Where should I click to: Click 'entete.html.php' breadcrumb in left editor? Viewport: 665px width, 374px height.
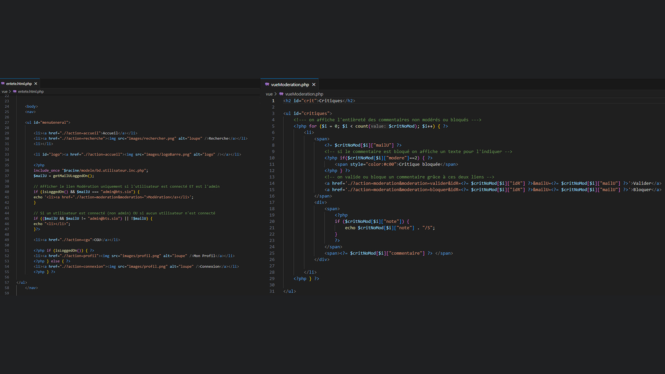coord(31,91)
